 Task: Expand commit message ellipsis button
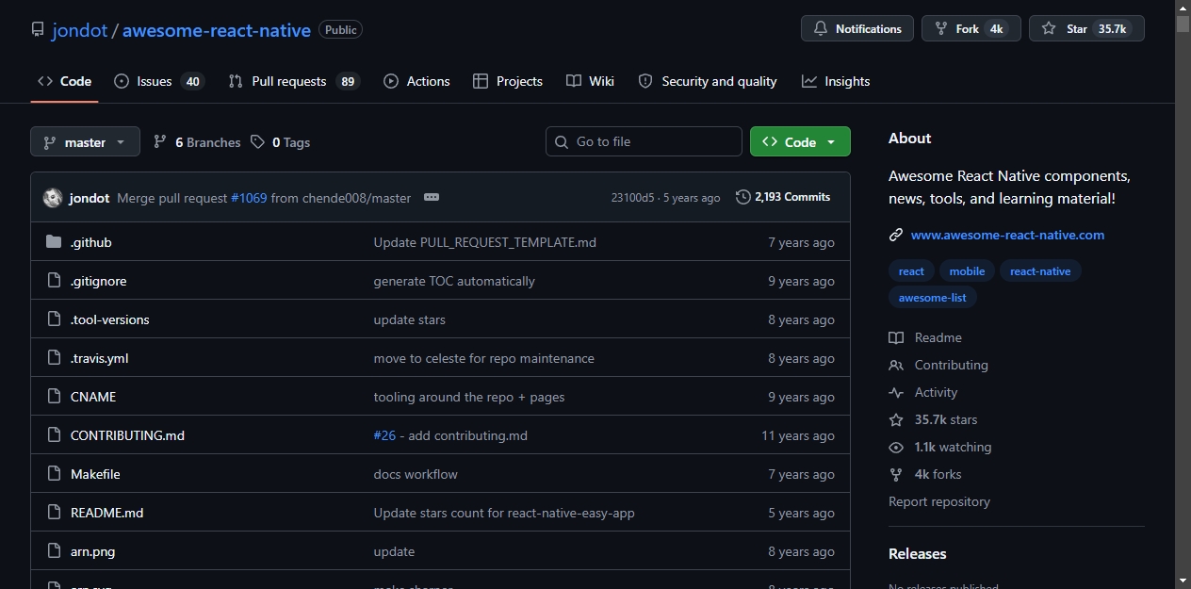(x=432, y=197)
